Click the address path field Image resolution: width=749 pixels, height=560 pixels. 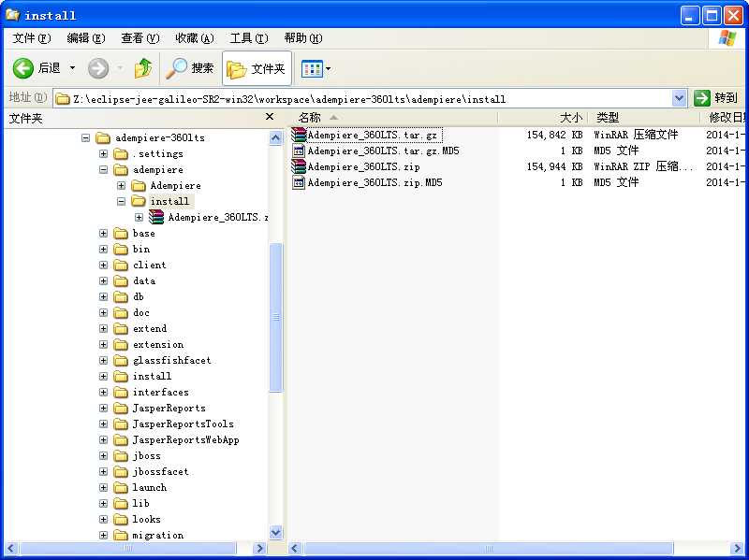pyautogui.click(x=363, y=99)
